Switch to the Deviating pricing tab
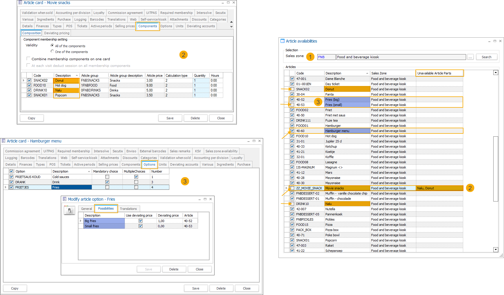This screenshot has height=295, width=504. (57, 33)
